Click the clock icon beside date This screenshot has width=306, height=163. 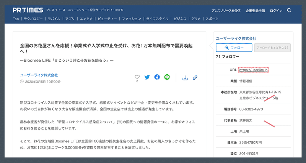22,81
